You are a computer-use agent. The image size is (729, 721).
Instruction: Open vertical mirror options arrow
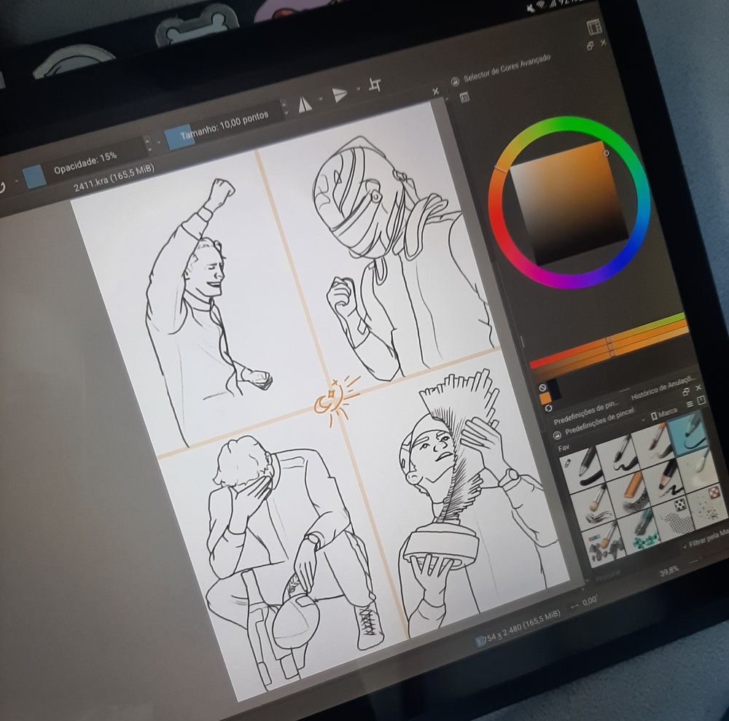point(358,88)
